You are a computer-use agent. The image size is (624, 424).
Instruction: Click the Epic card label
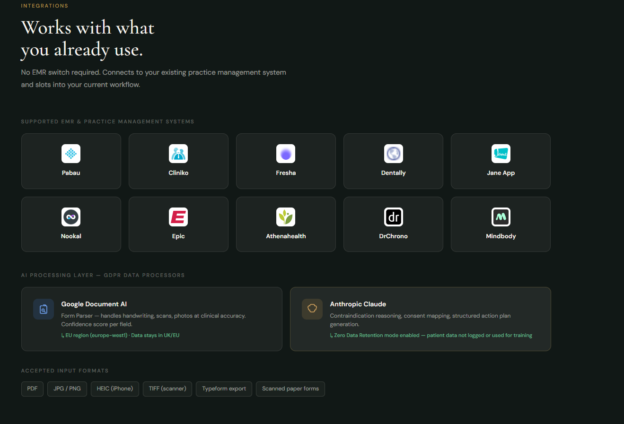click(x=178, y=236)
